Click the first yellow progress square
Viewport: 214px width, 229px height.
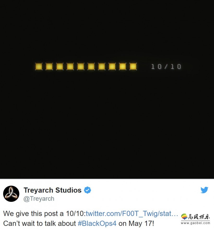(x=39, y=67)
